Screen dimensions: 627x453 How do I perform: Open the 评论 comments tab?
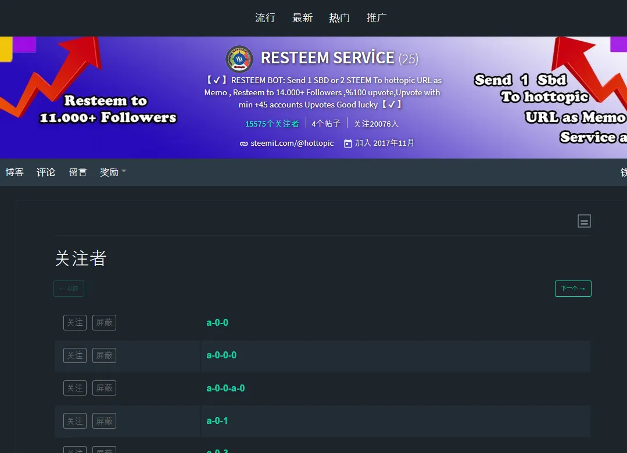(x=46, y=172)
